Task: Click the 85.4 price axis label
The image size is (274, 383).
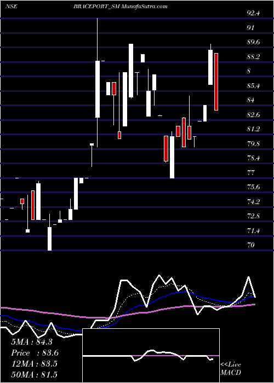Action: click(x=253, y=86)
